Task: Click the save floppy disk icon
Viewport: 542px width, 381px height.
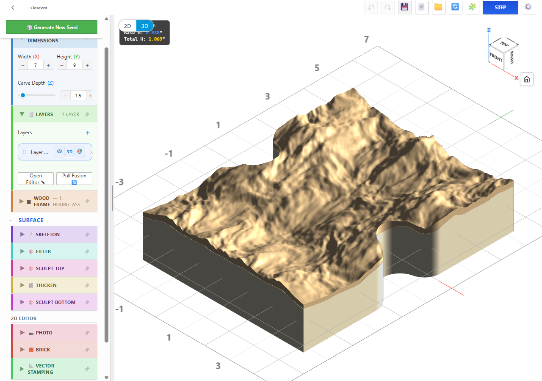Action: pyautogui.click(x=404, y=8)
